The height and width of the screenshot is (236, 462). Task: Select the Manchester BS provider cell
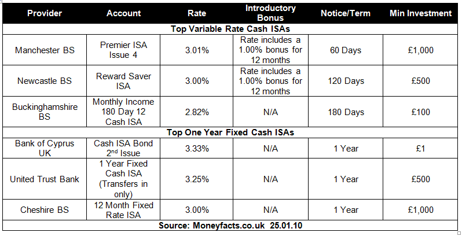(x=43, y=50)
